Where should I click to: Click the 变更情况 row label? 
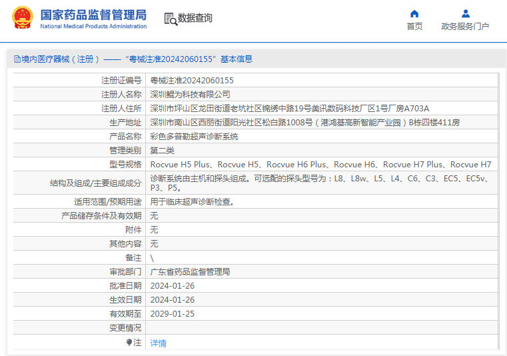coord(125,328)
